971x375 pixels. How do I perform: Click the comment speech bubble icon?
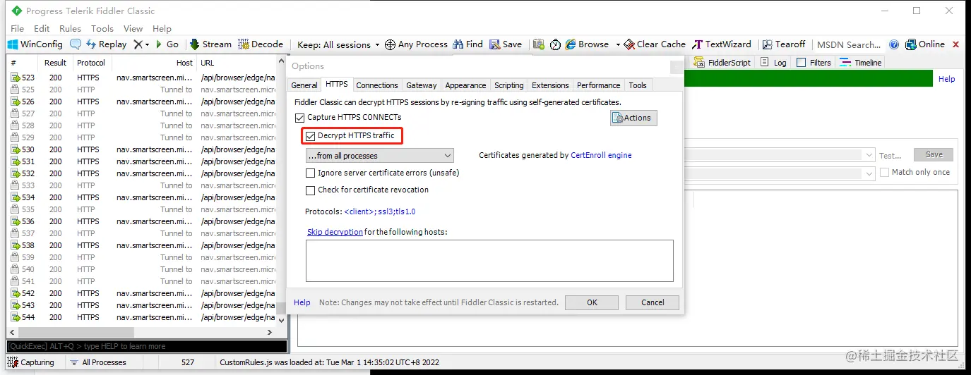(76, 44)
